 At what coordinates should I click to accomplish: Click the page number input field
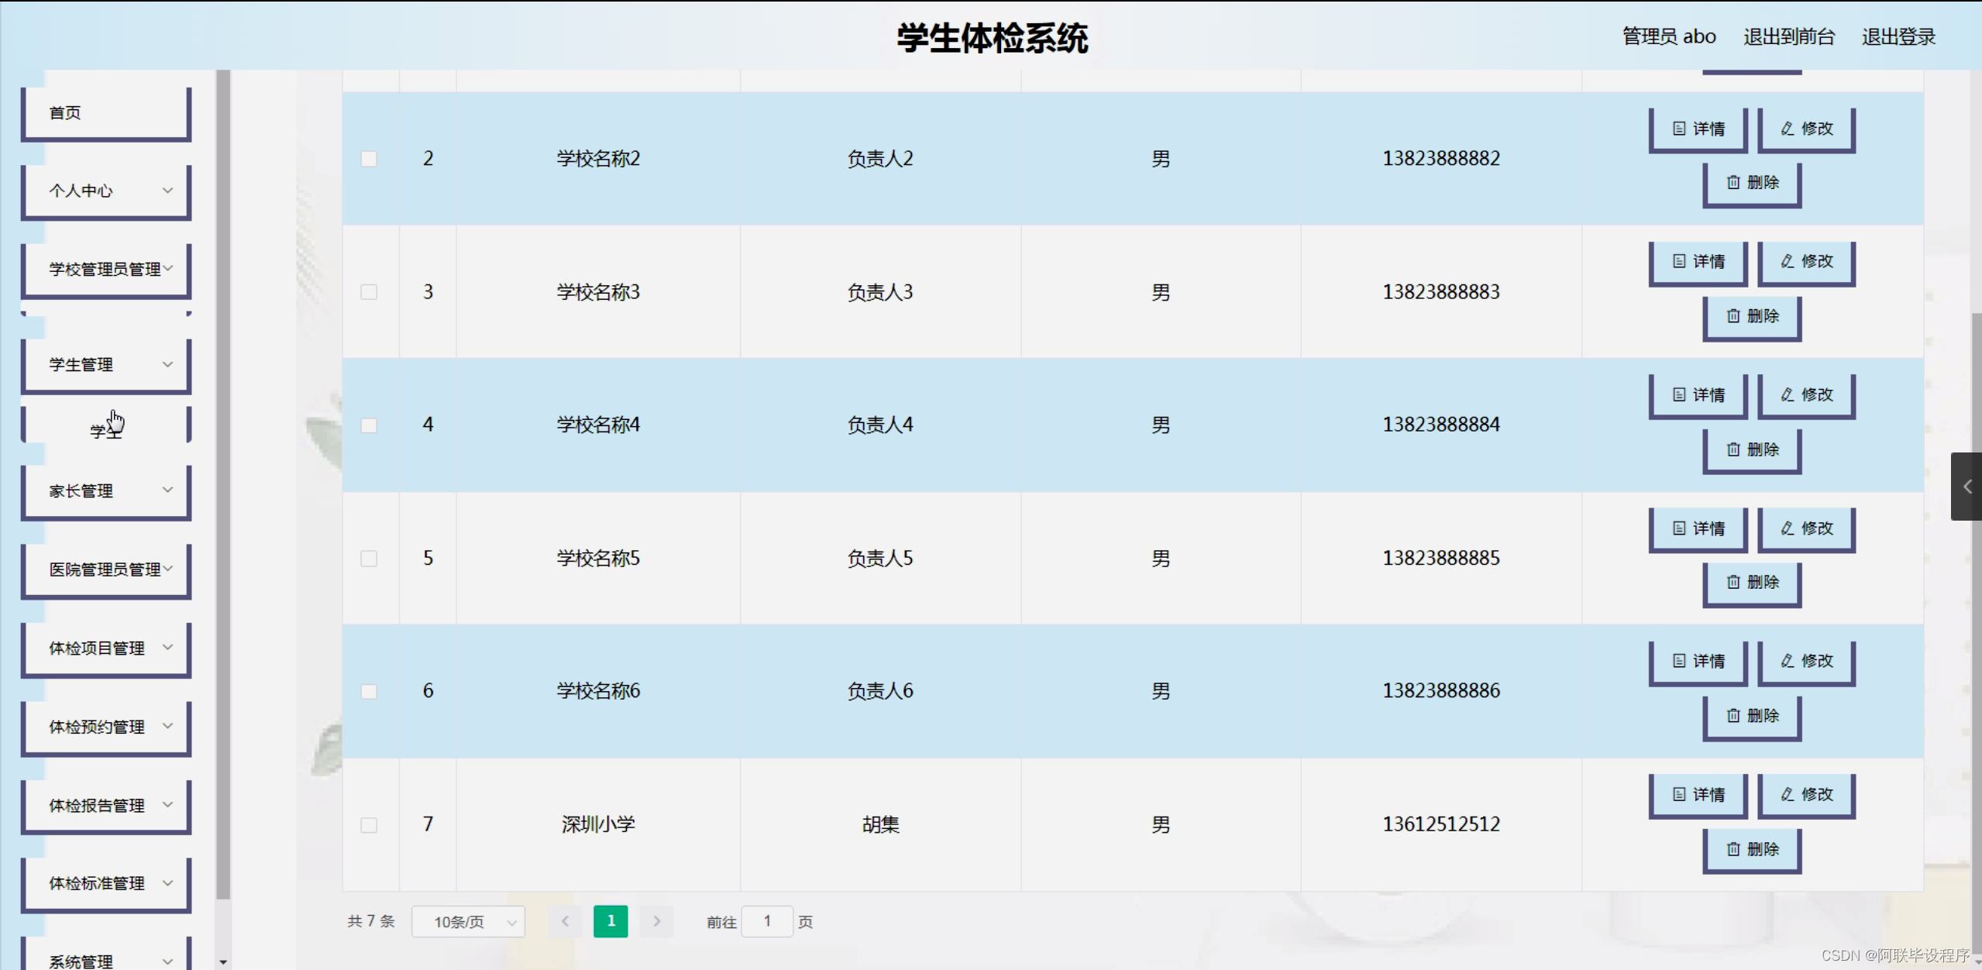(x=767, y=921)
